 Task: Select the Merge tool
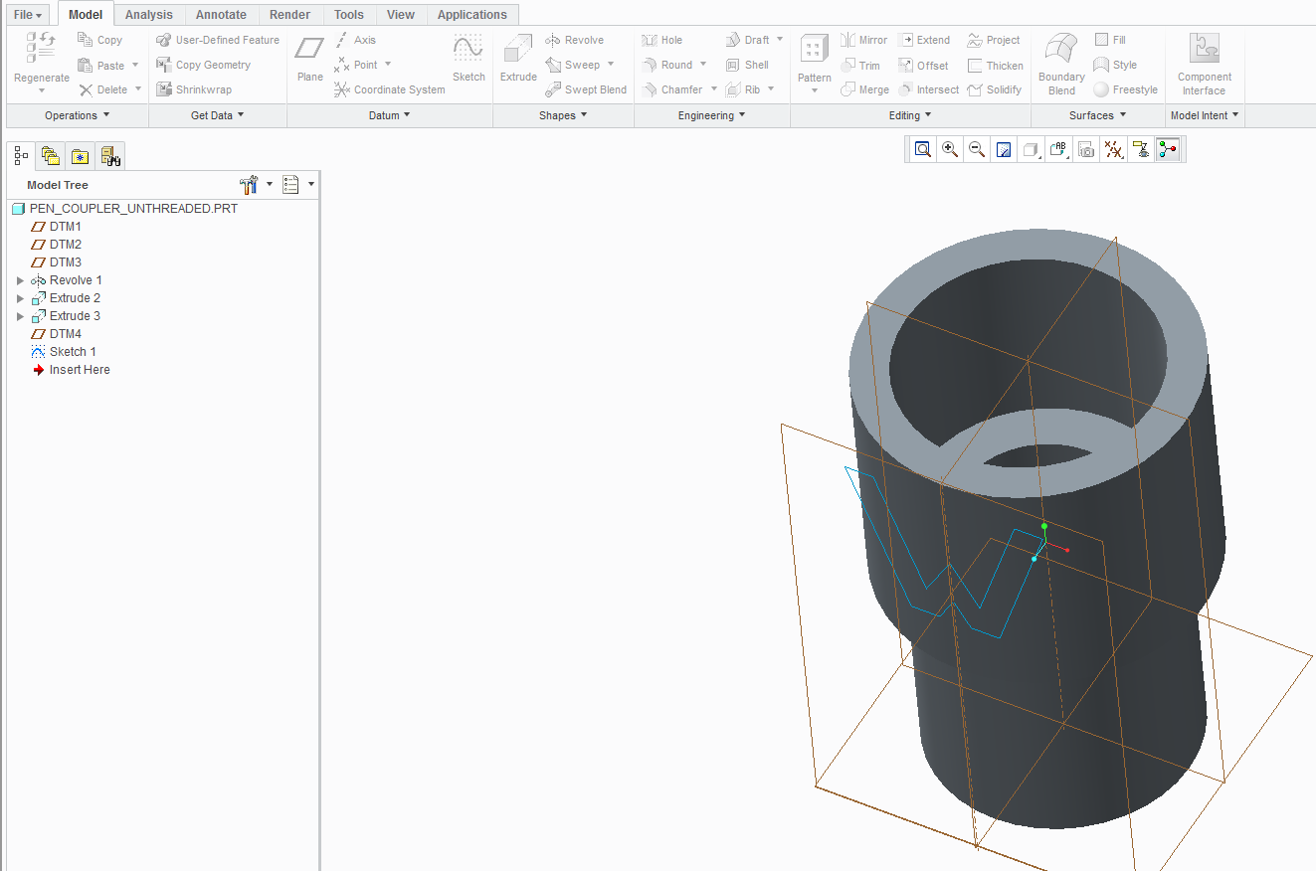pos(864,89)
